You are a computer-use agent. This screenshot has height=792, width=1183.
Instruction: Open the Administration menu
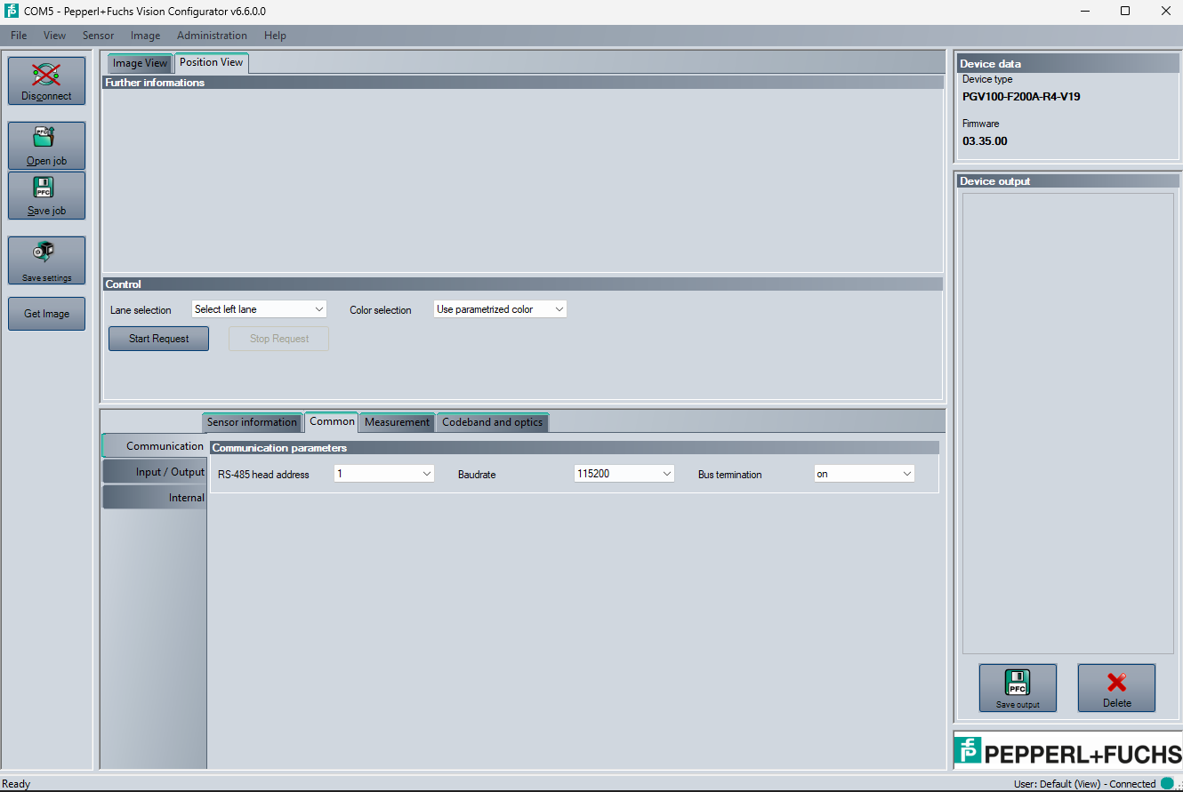coord(212,36)
